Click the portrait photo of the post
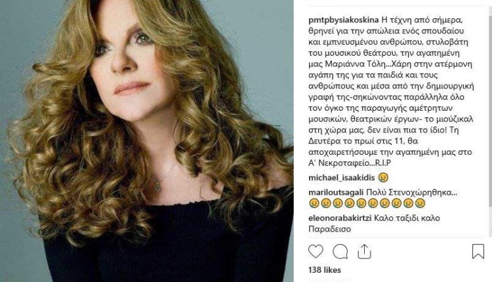Screen dimensions: 492x282 (x=147, y=141)
